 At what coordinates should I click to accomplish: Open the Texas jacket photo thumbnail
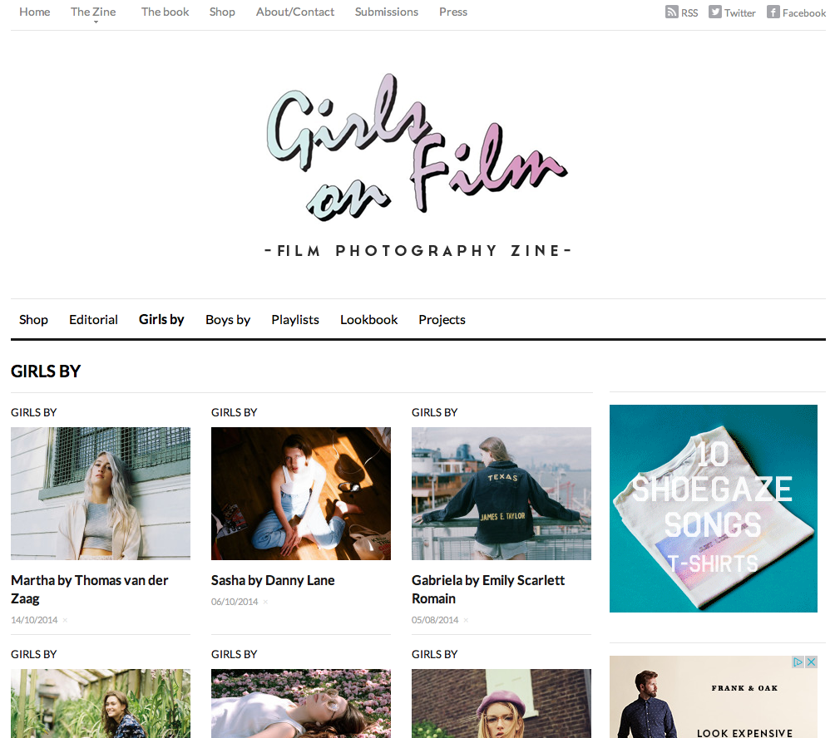(x=501, y=493)
